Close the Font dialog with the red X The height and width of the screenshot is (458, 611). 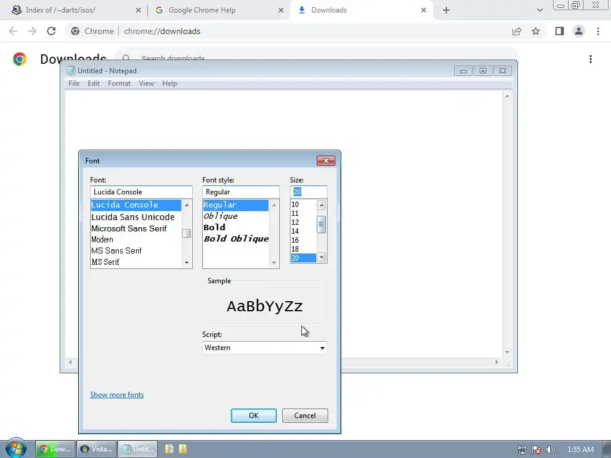coord(326,160)
